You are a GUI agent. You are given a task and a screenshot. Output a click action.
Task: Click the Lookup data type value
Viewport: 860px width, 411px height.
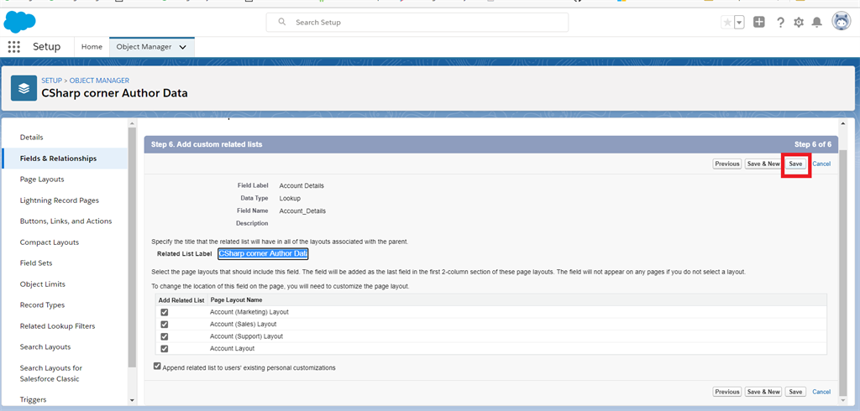tap(290, 199)
